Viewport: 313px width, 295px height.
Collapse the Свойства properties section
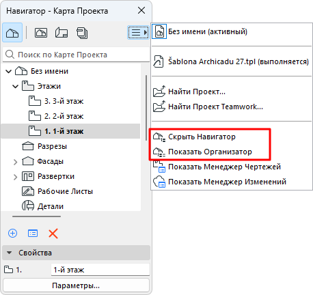[x=10, y=253]
